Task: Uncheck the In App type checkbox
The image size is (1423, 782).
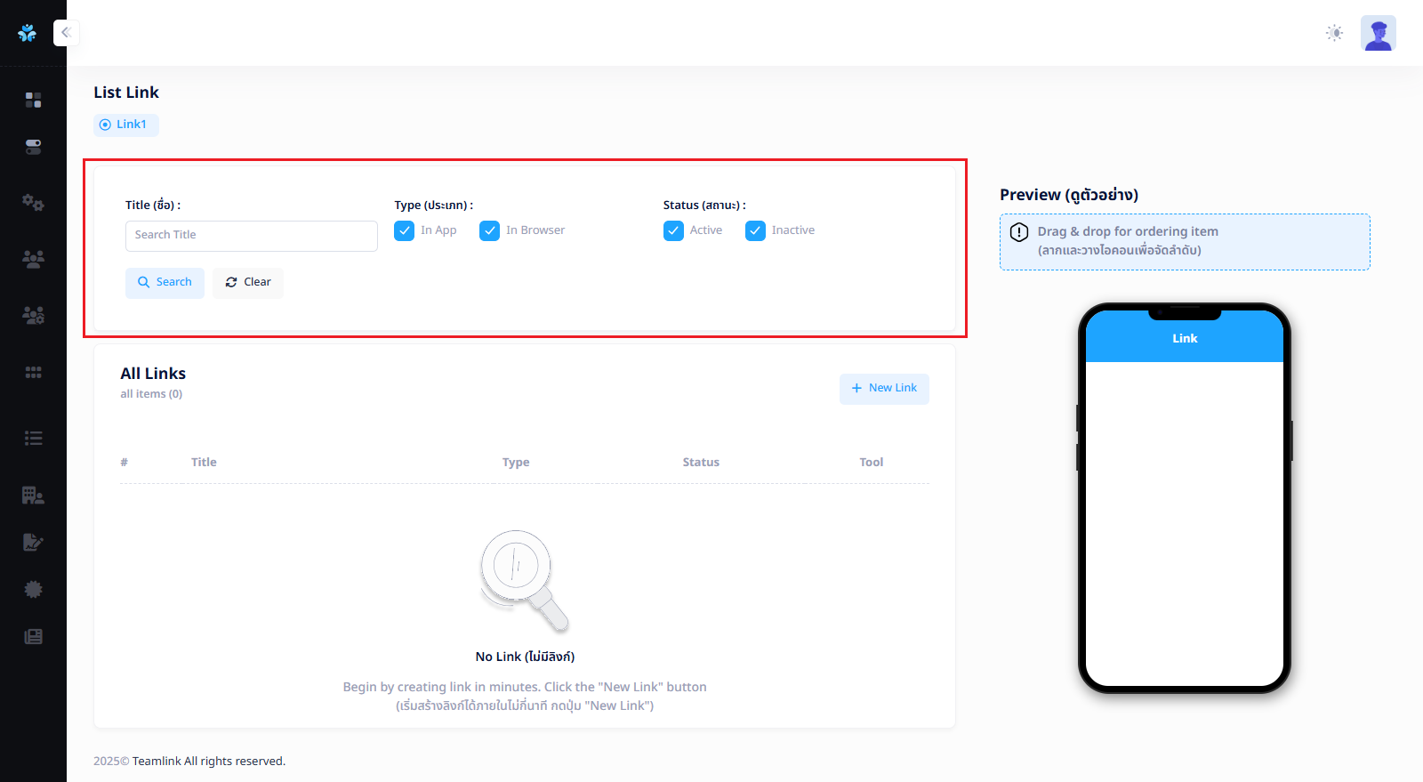Action: click(x=405, y=231)
